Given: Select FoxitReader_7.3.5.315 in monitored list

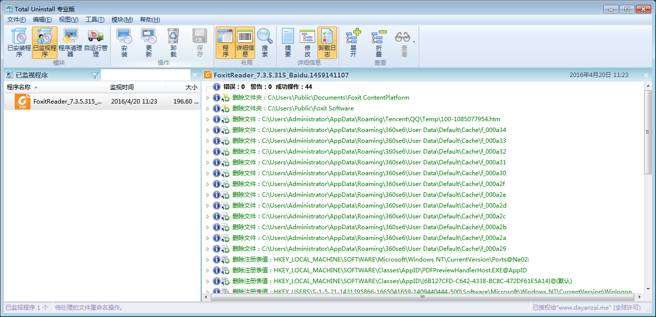Looking at the screenshot, I should [x=67, y=102].
